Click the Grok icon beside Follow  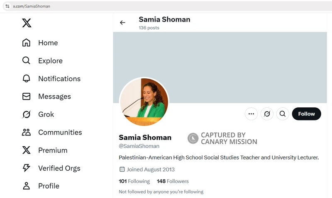[x=267, y=114]
